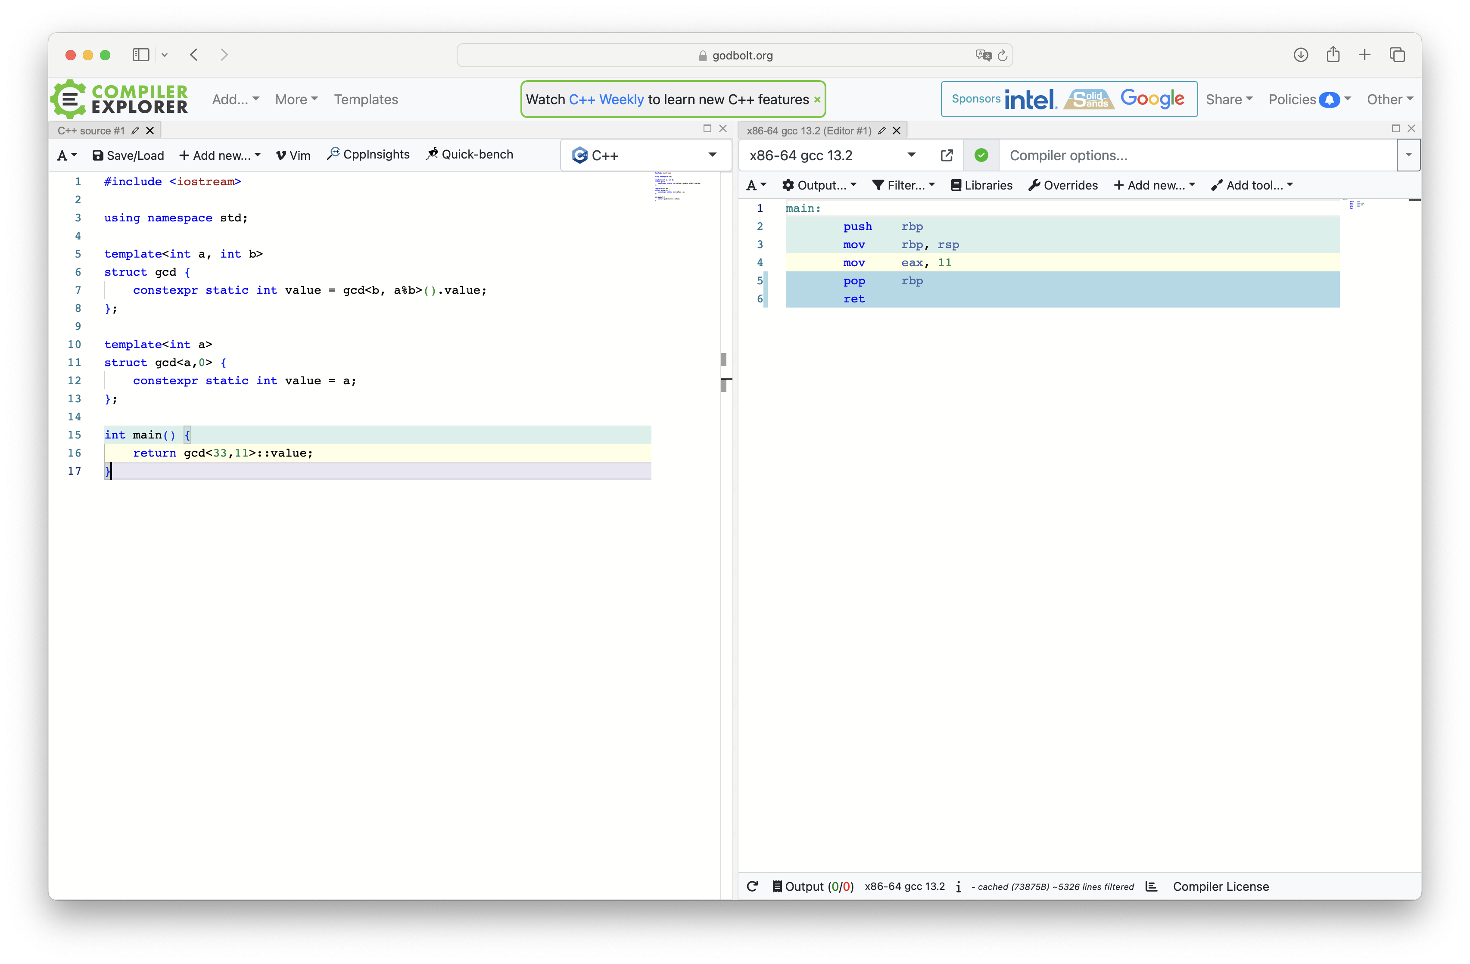Image resolution: width=1470 pixels, height=964 pixels.
Task: Open CppInsights tool
Action: 368,154
